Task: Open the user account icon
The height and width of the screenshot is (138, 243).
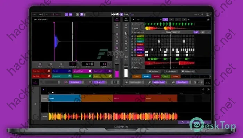Action: tap(207, 14)
